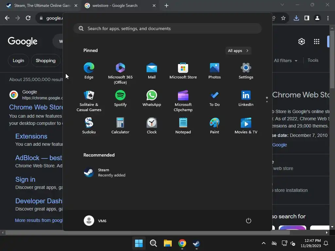This screenshot has height=251, width=335.
Task: Open Settings from pinned apps
Action: (x=246, y=71)
